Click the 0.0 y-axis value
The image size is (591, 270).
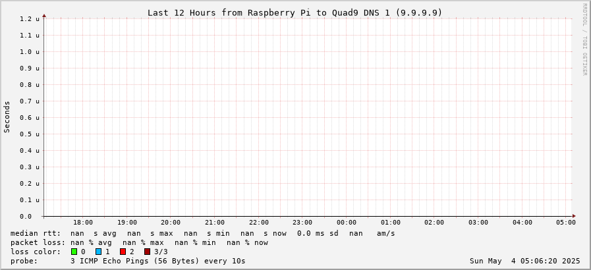(26, 217)
